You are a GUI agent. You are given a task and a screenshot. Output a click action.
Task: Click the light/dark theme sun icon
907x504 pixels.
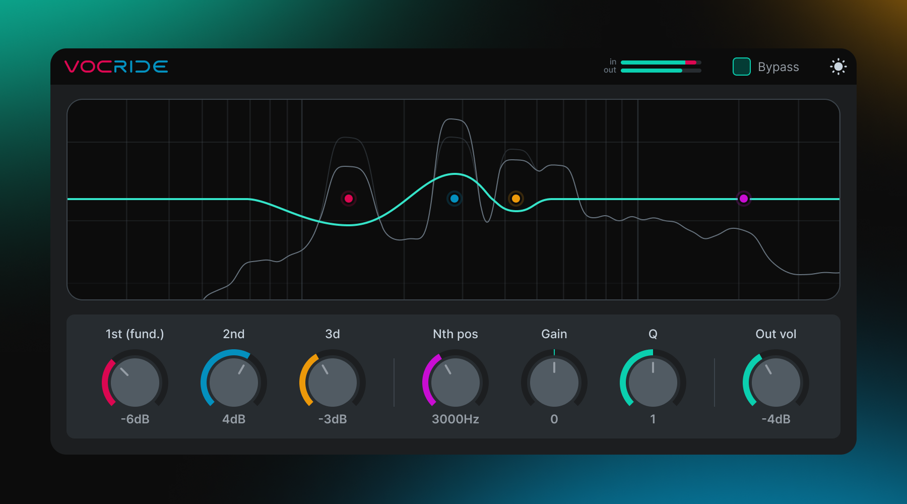click(838, 67)
